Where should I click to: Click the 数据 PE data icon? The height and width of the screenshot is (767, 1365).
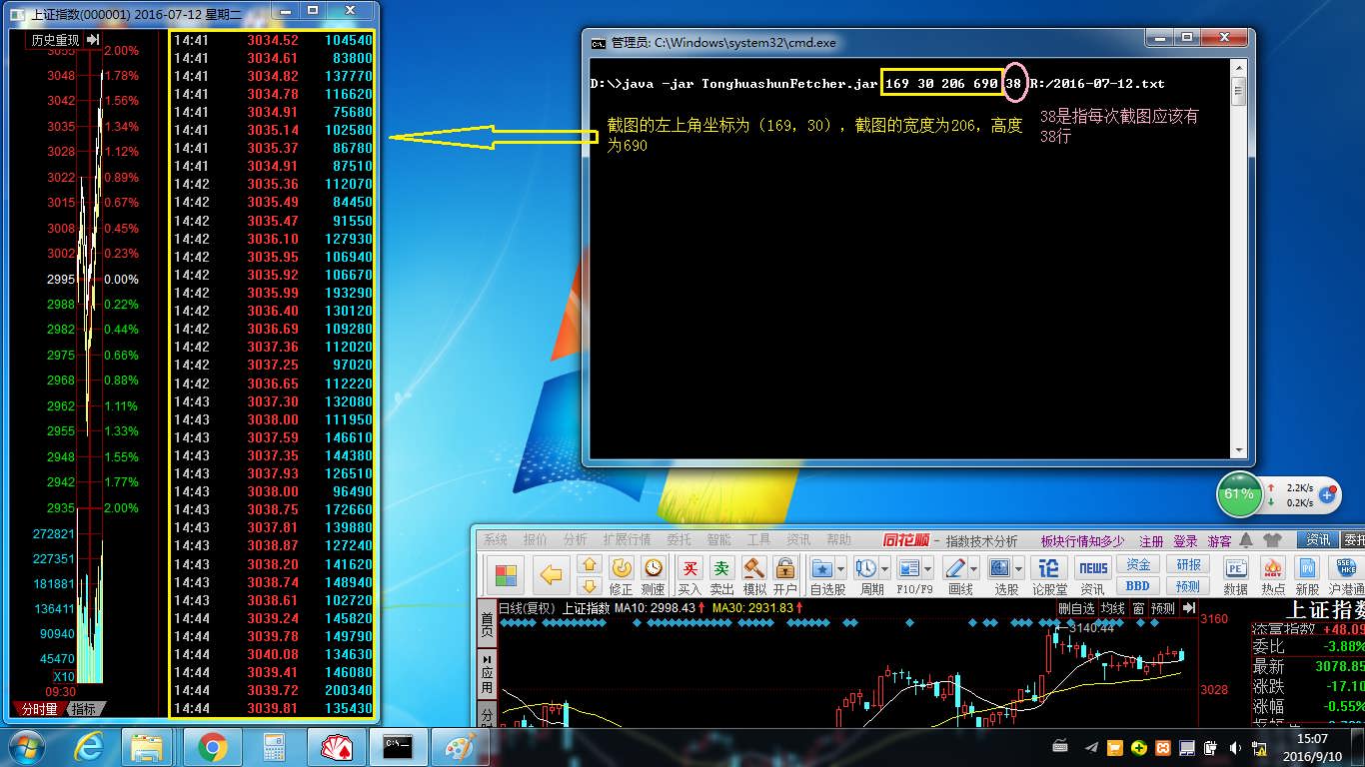coord(1236,568)
